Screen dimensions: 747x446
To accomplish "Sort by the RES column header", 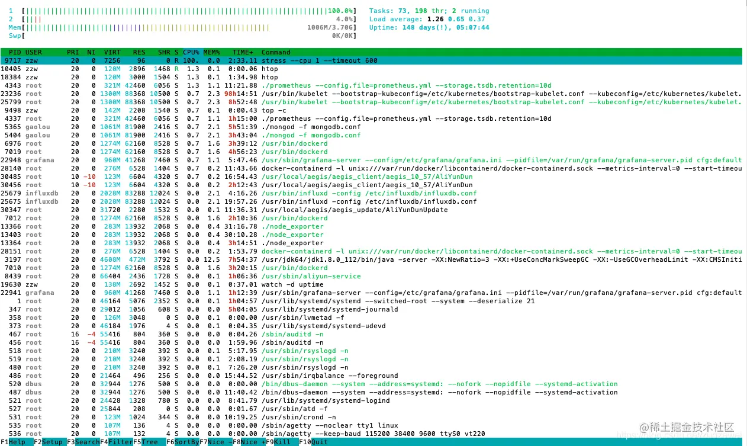I will click(139, 52).
